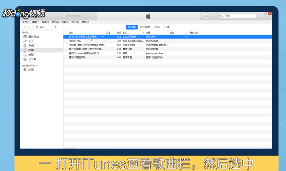This screenshot has height=171, width=286.
Task: Select the 光年之外 song row
Action: click(x=167, y=37)
